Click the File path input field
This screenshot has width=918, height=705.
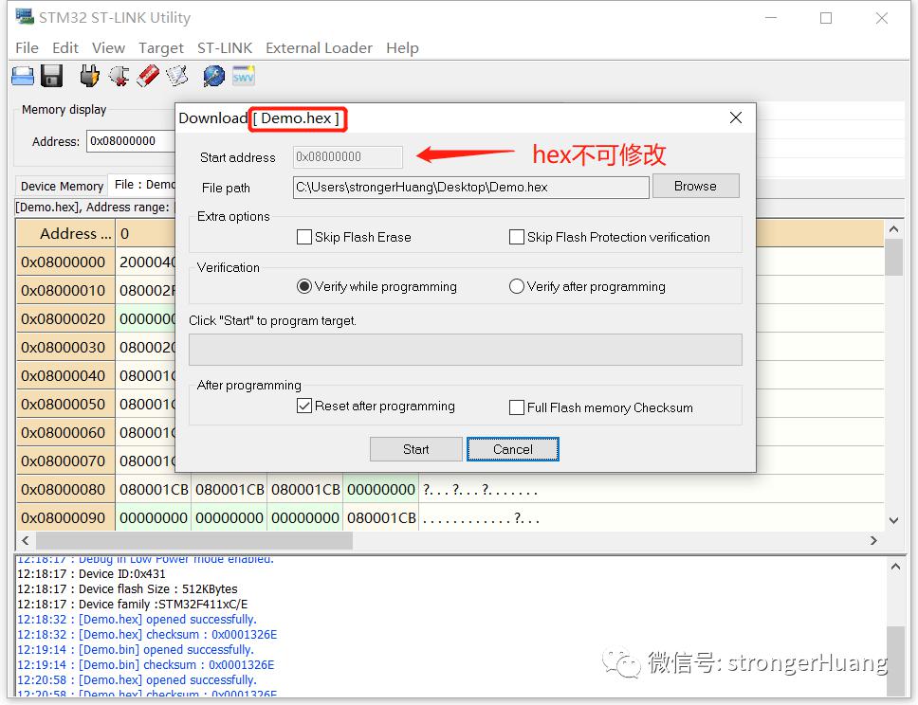(x=470, y=188)
